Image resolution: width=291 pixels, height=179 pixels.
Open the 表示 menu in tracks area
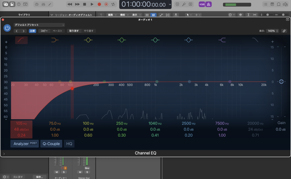point(136,15)
